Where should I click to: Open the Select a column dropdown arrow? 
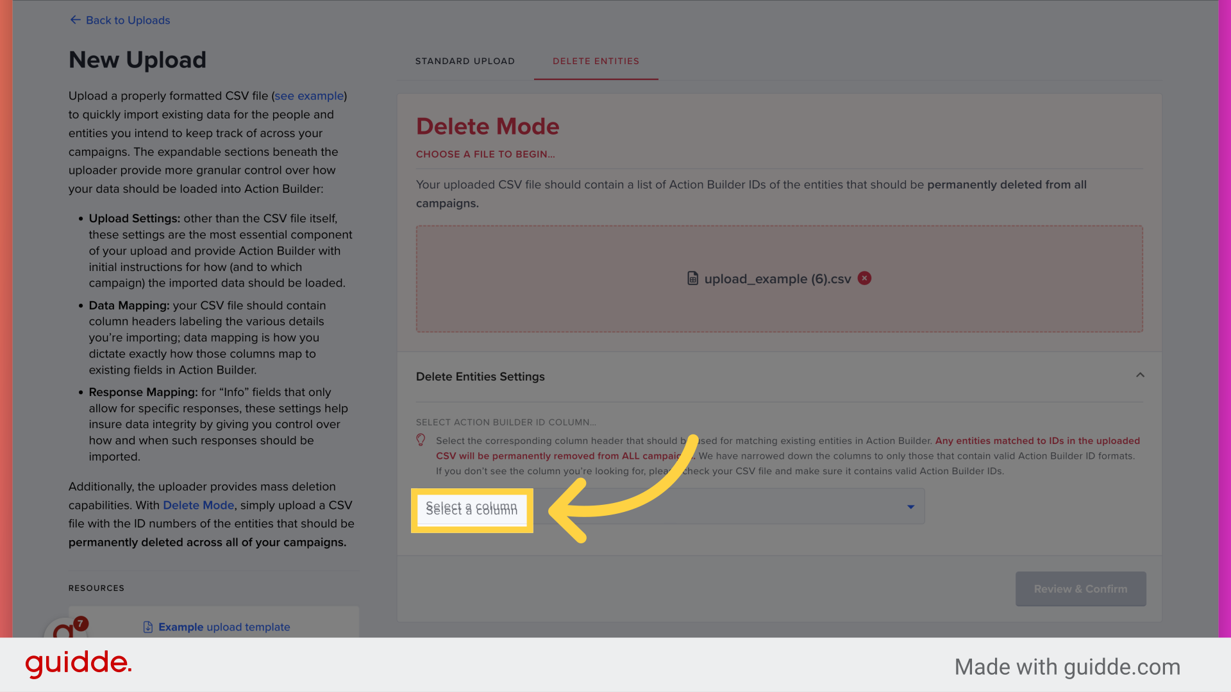click(910, 507)
